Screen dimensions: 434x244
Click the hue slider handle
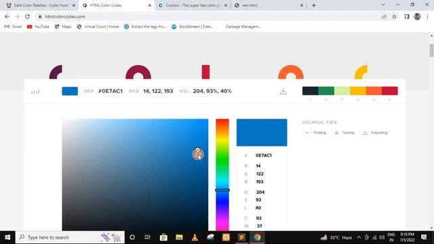[x=222, y=190]
